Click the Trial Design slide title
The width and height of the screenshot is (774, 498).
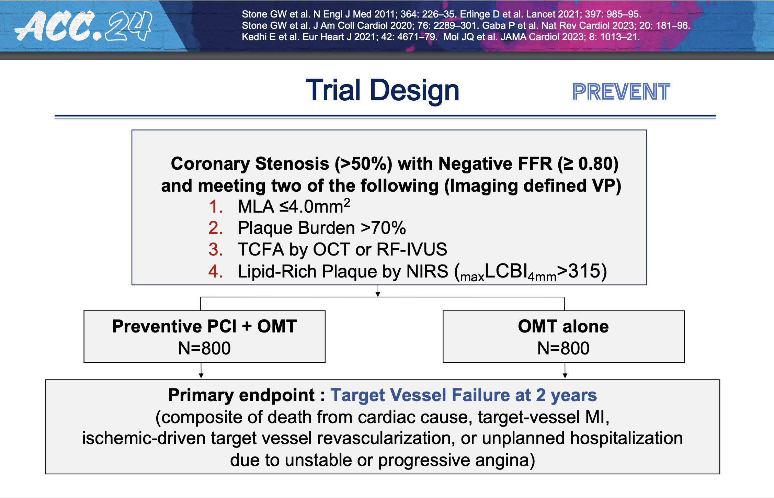[382, 90]
